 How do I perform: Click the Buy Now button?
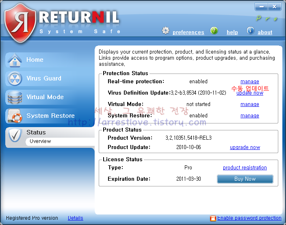tap(245, 179)
